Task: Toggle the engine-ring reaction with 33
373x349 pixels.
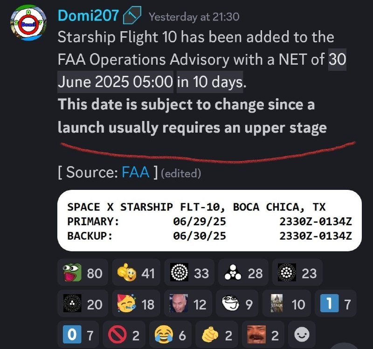Action: (189, 272)
